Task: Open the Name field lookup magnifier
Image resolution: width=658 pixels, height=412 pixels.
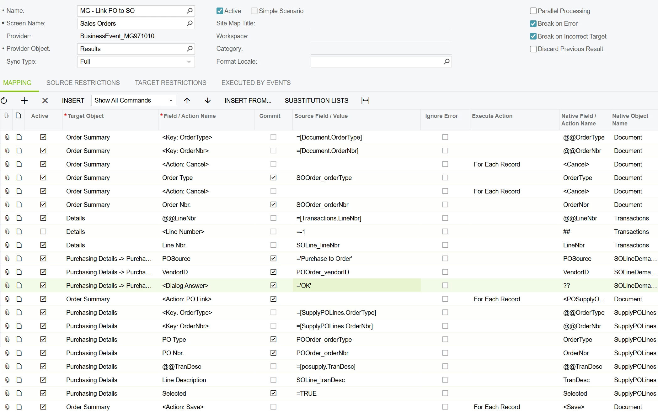Action: tap(190, 11)
